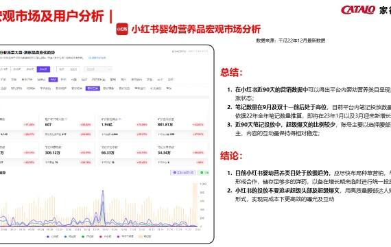Viewport: 391px width, 247px height.
Task: Click the 607 metric value
Action: (x=48, y=124)
